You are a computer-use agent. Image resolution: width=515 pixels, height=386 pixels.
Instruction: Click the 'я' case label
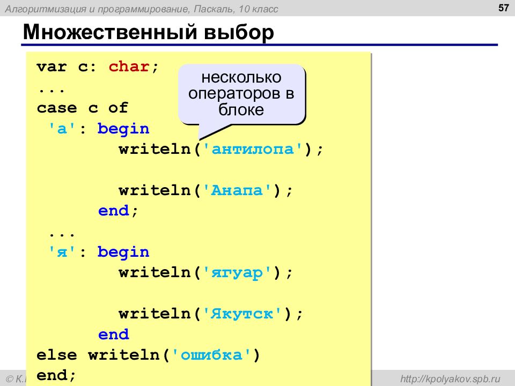62,252
